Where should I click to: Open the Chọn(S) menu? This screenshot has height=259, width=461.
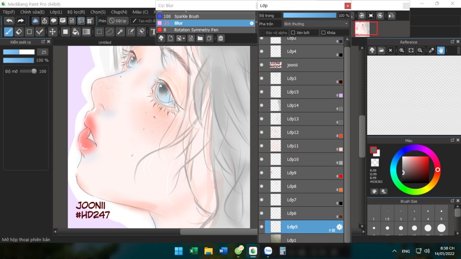point(98,12)
